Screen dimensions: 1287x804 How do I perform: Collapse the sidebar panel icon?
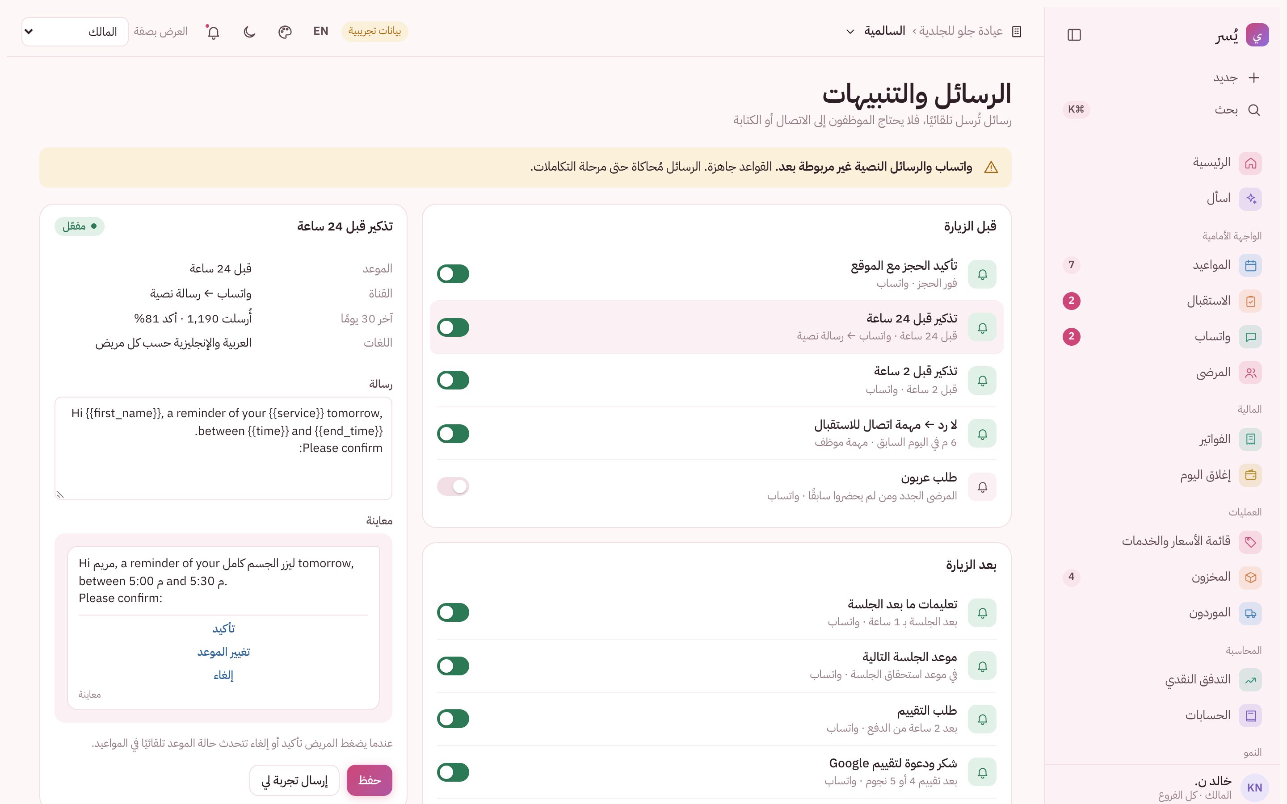[1074, 35]
